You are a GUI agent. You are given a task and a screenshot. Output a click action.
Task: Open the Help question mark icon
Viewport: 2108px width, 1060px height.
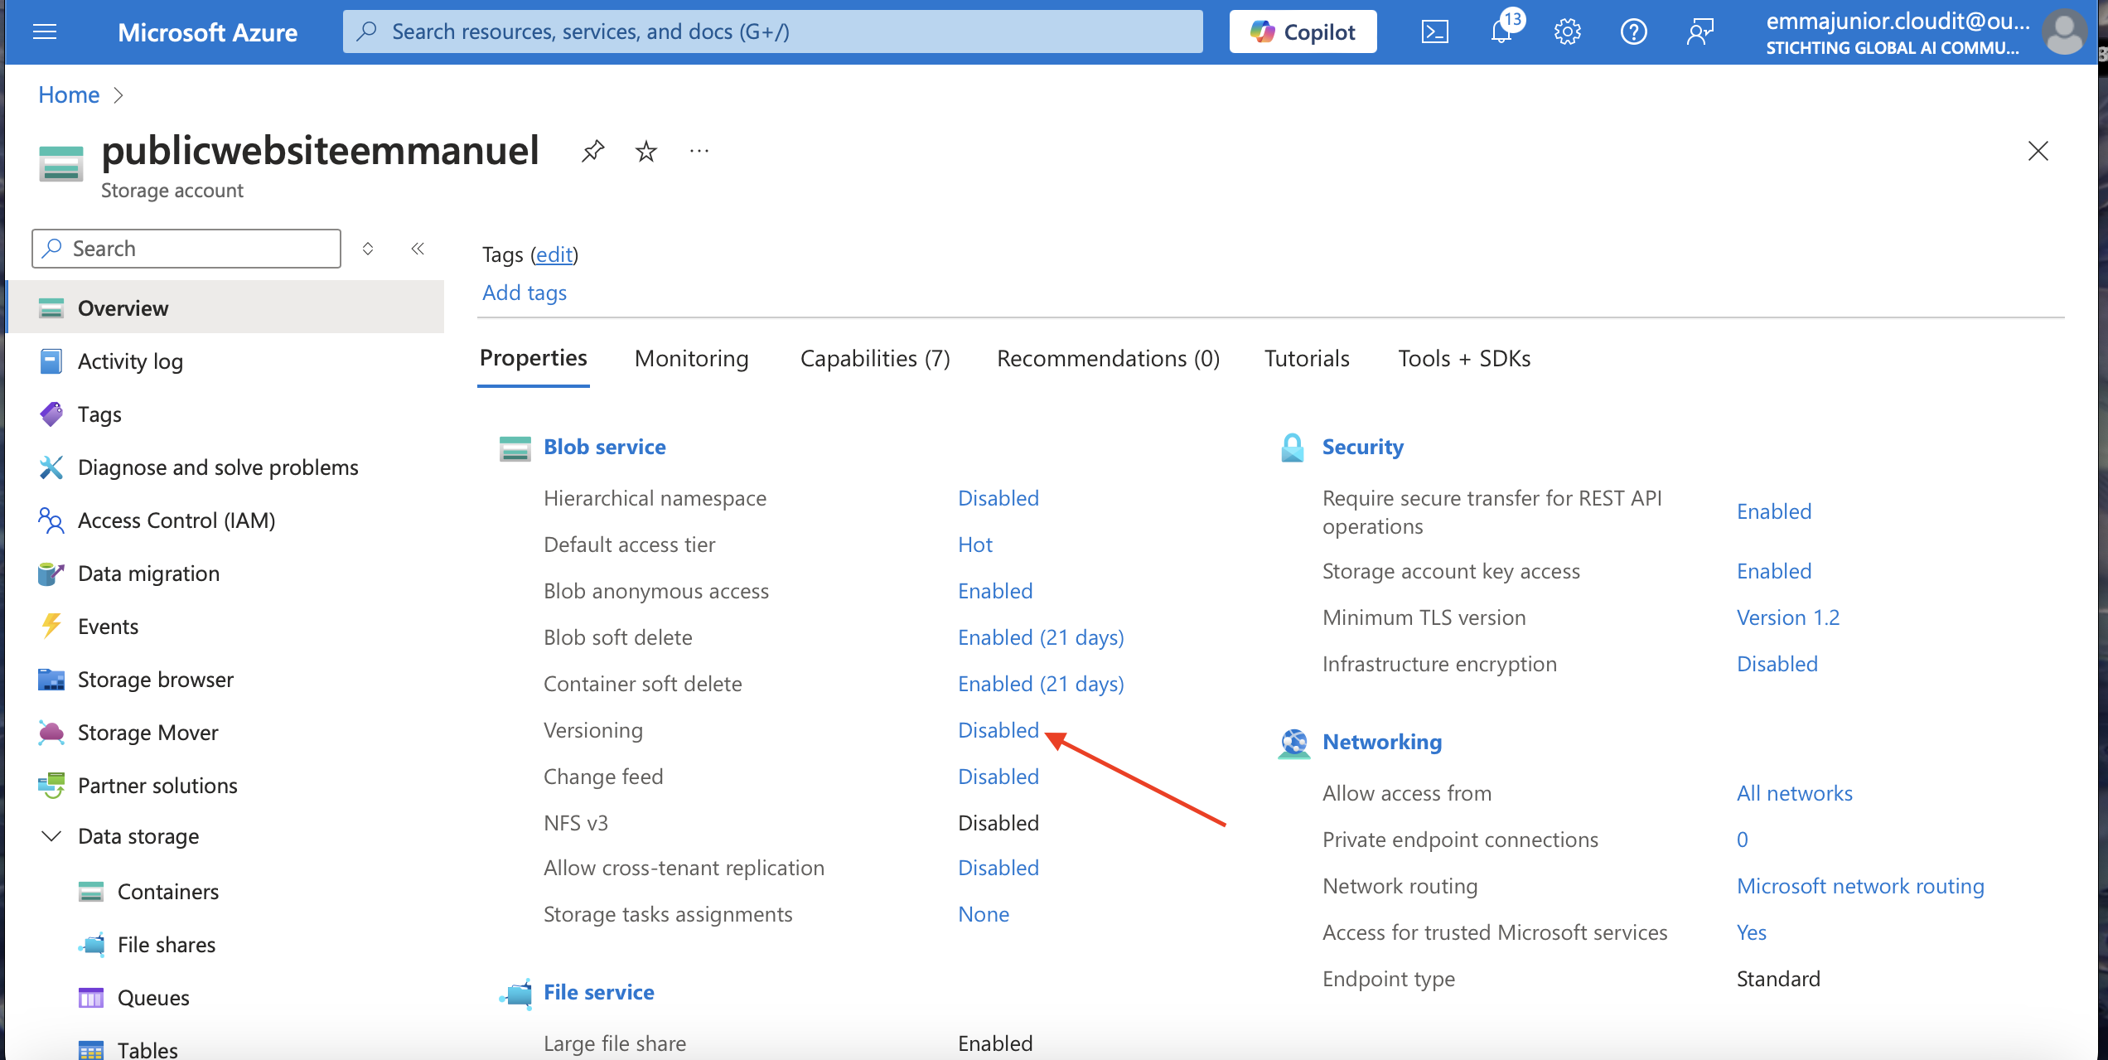pyautogui.click(x=1633, y=31)
